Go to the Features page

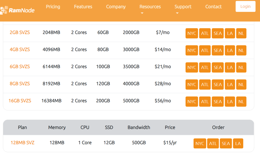coord(83,7)
